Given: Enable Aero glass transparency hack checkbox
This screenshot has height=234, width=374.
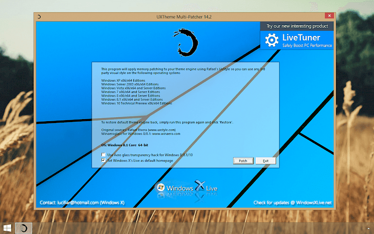Looking at the screenshot, I should [103, 154].
